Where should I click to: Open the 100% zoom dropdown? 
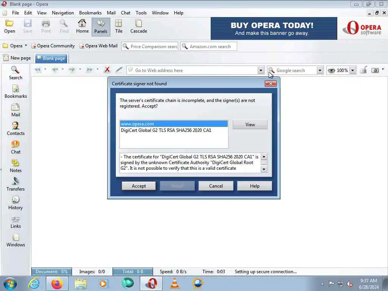(x=353, y=70)
